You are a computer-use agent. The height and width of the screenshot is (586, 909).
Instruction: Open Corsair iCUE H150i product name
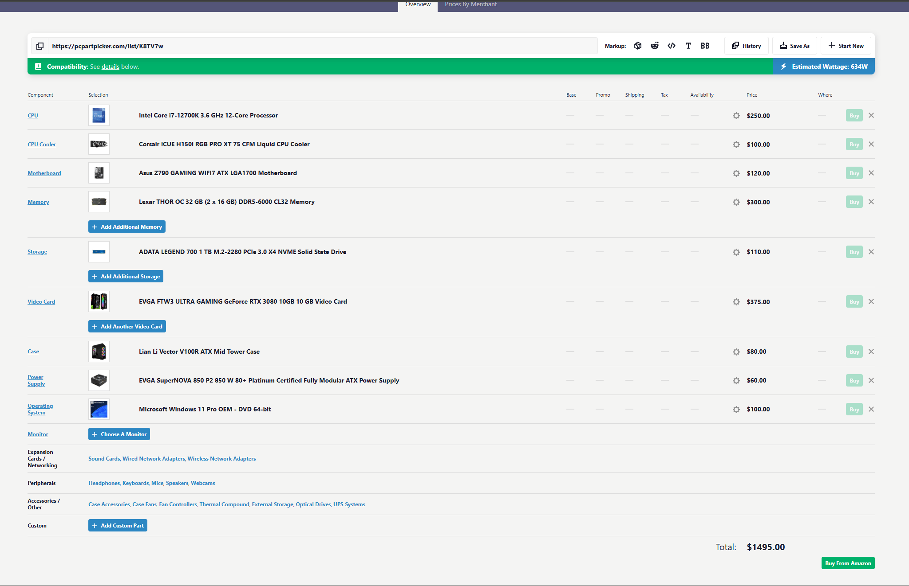point(224,144)
